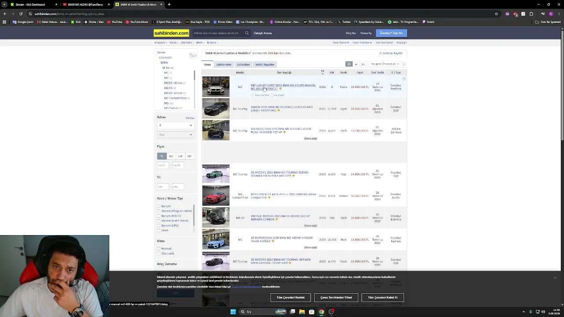
Task: Tick the Benzin (Plug-in Hibrit) checkbox
Action: pos(159,211)
